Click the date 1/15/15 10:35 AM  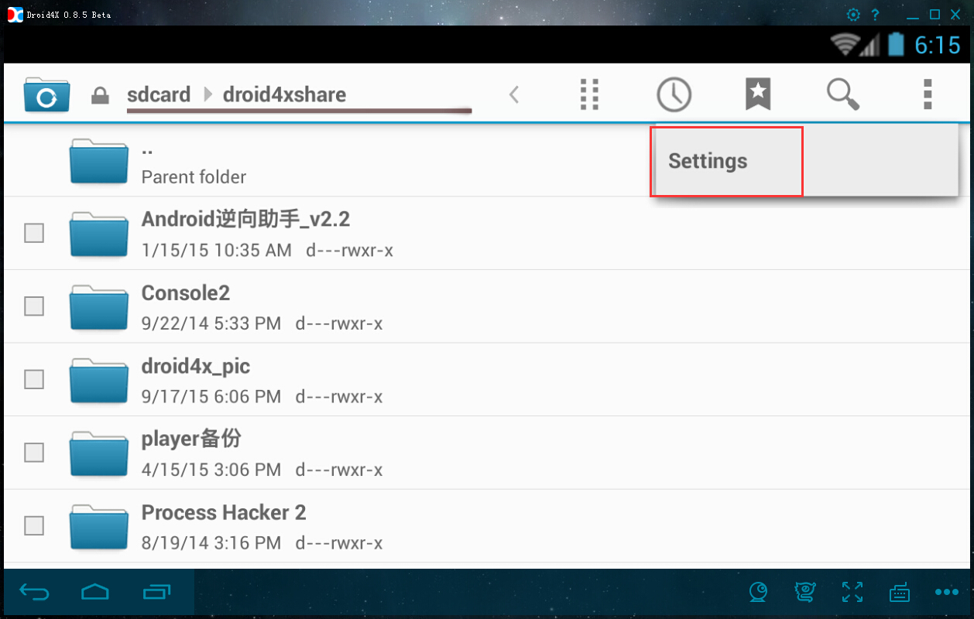pos(217,251)
